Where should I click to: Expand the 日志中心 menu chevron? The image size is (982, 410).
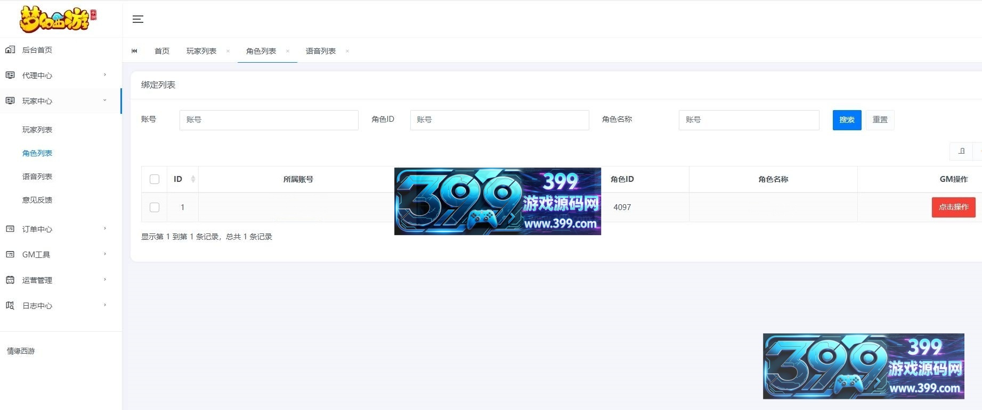[x=105, y=305]
